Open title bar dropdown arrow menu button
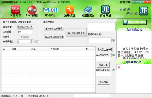Viewport: 152px width, 98px height. [x=135, y=2]
